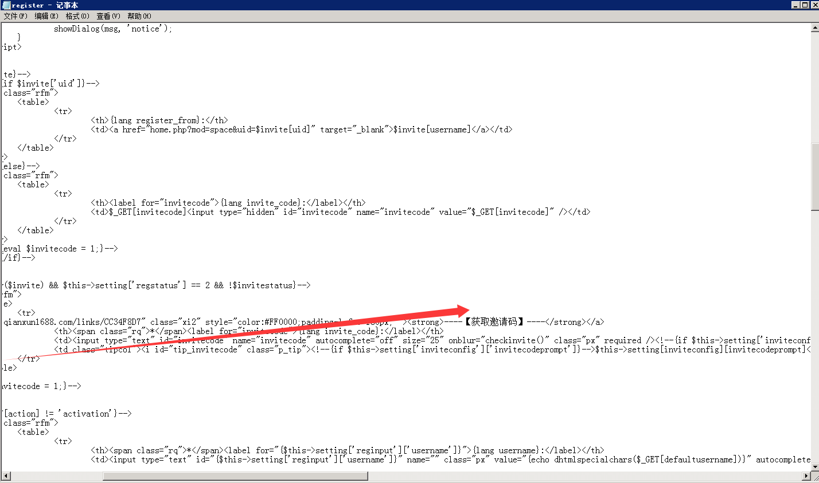
Task: Close the register Notepad window
Action: click(x=814, y=5)
